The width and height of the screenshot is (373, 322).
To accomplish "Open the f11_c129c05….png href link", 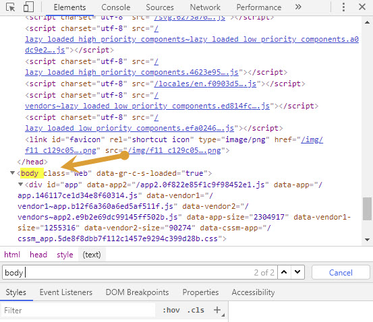I will (x=61, y=150).
